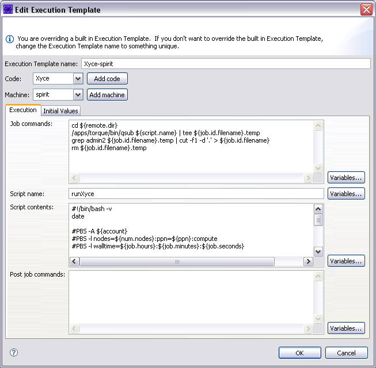376x368 pixels.
Task: Click Script contents scroll right arrow
Action: [308, 262]
